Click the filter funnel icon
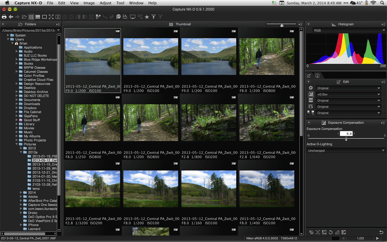The width and height of the screenshot is (387, 242). pyautogui.click(x=154, y=17)
